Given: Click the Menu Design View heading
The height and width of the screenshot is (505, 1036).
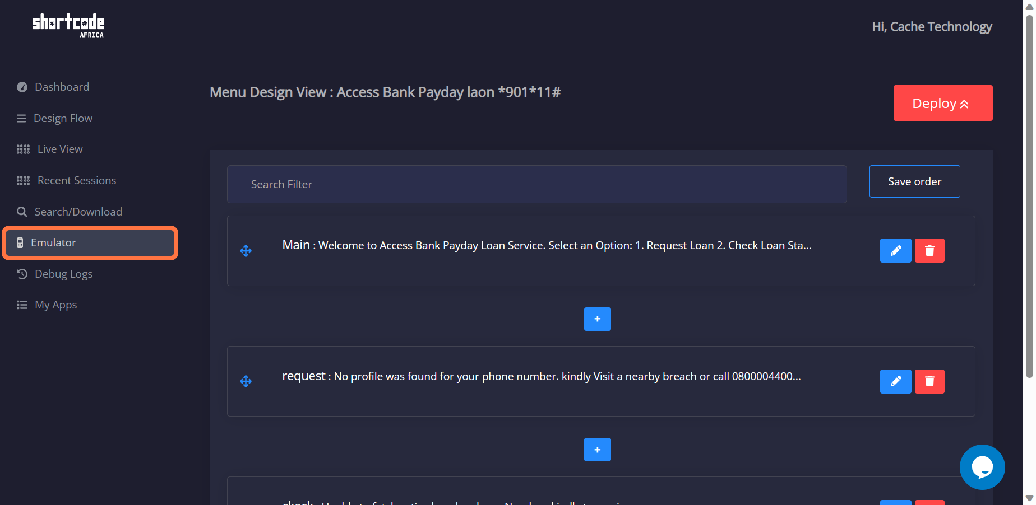Looking at the screenshot, I should click(x=385, y=92).
